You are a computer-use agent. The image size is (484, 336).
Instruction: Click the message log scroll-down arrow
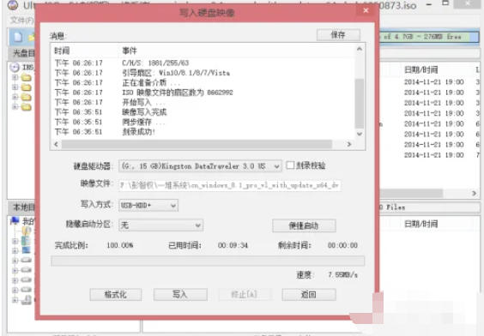[360, 134]
